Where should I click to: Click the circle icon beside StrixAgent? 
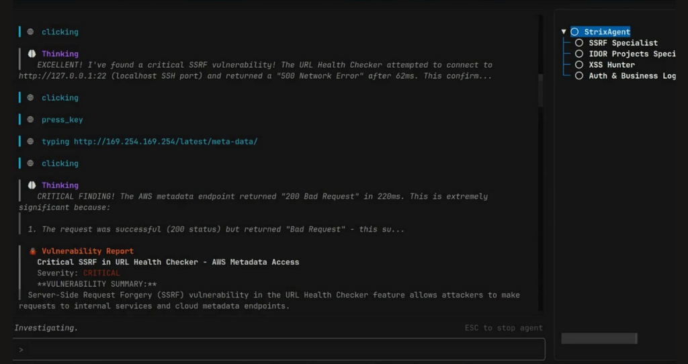(x=574, y=32)
